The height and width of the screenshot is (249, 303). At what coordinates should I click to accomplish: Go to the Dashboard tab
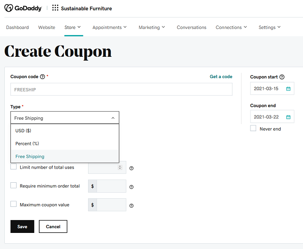(x=18, y=27)
